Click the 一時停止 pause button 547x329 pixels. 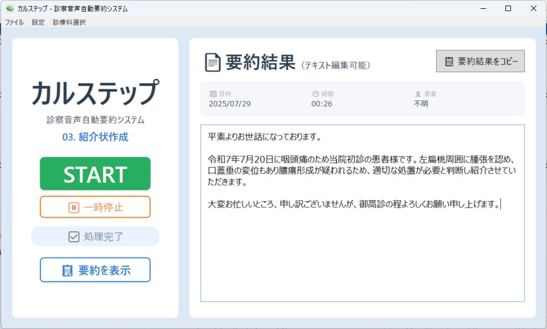(x=95, y=207)
